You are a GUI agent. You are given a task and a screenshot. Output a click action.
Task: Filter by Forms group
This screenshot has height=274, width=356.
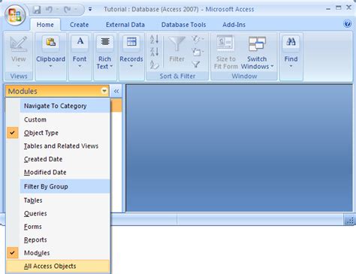(x=58, y=227)
